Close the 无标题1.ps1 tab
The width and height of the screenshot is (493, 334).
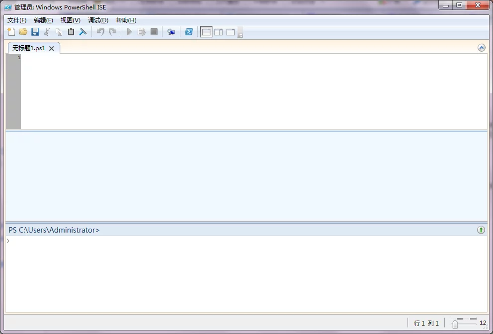coord(52,48)
